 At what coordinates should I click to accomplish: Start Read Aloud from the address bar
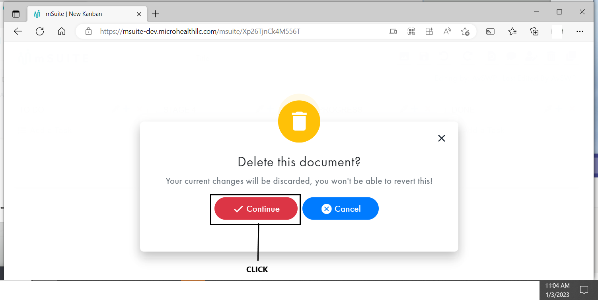(x=447, y=31)
